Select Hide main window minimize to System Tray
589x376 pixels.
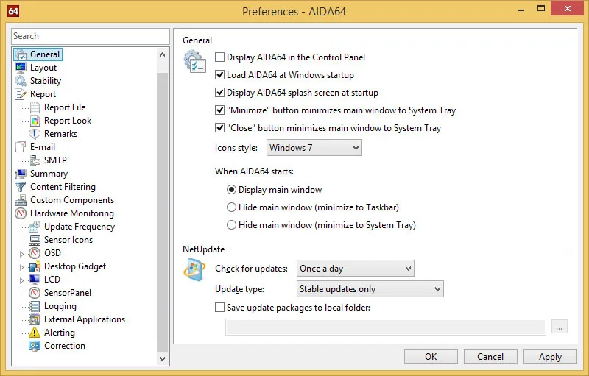tap(232, 225)
